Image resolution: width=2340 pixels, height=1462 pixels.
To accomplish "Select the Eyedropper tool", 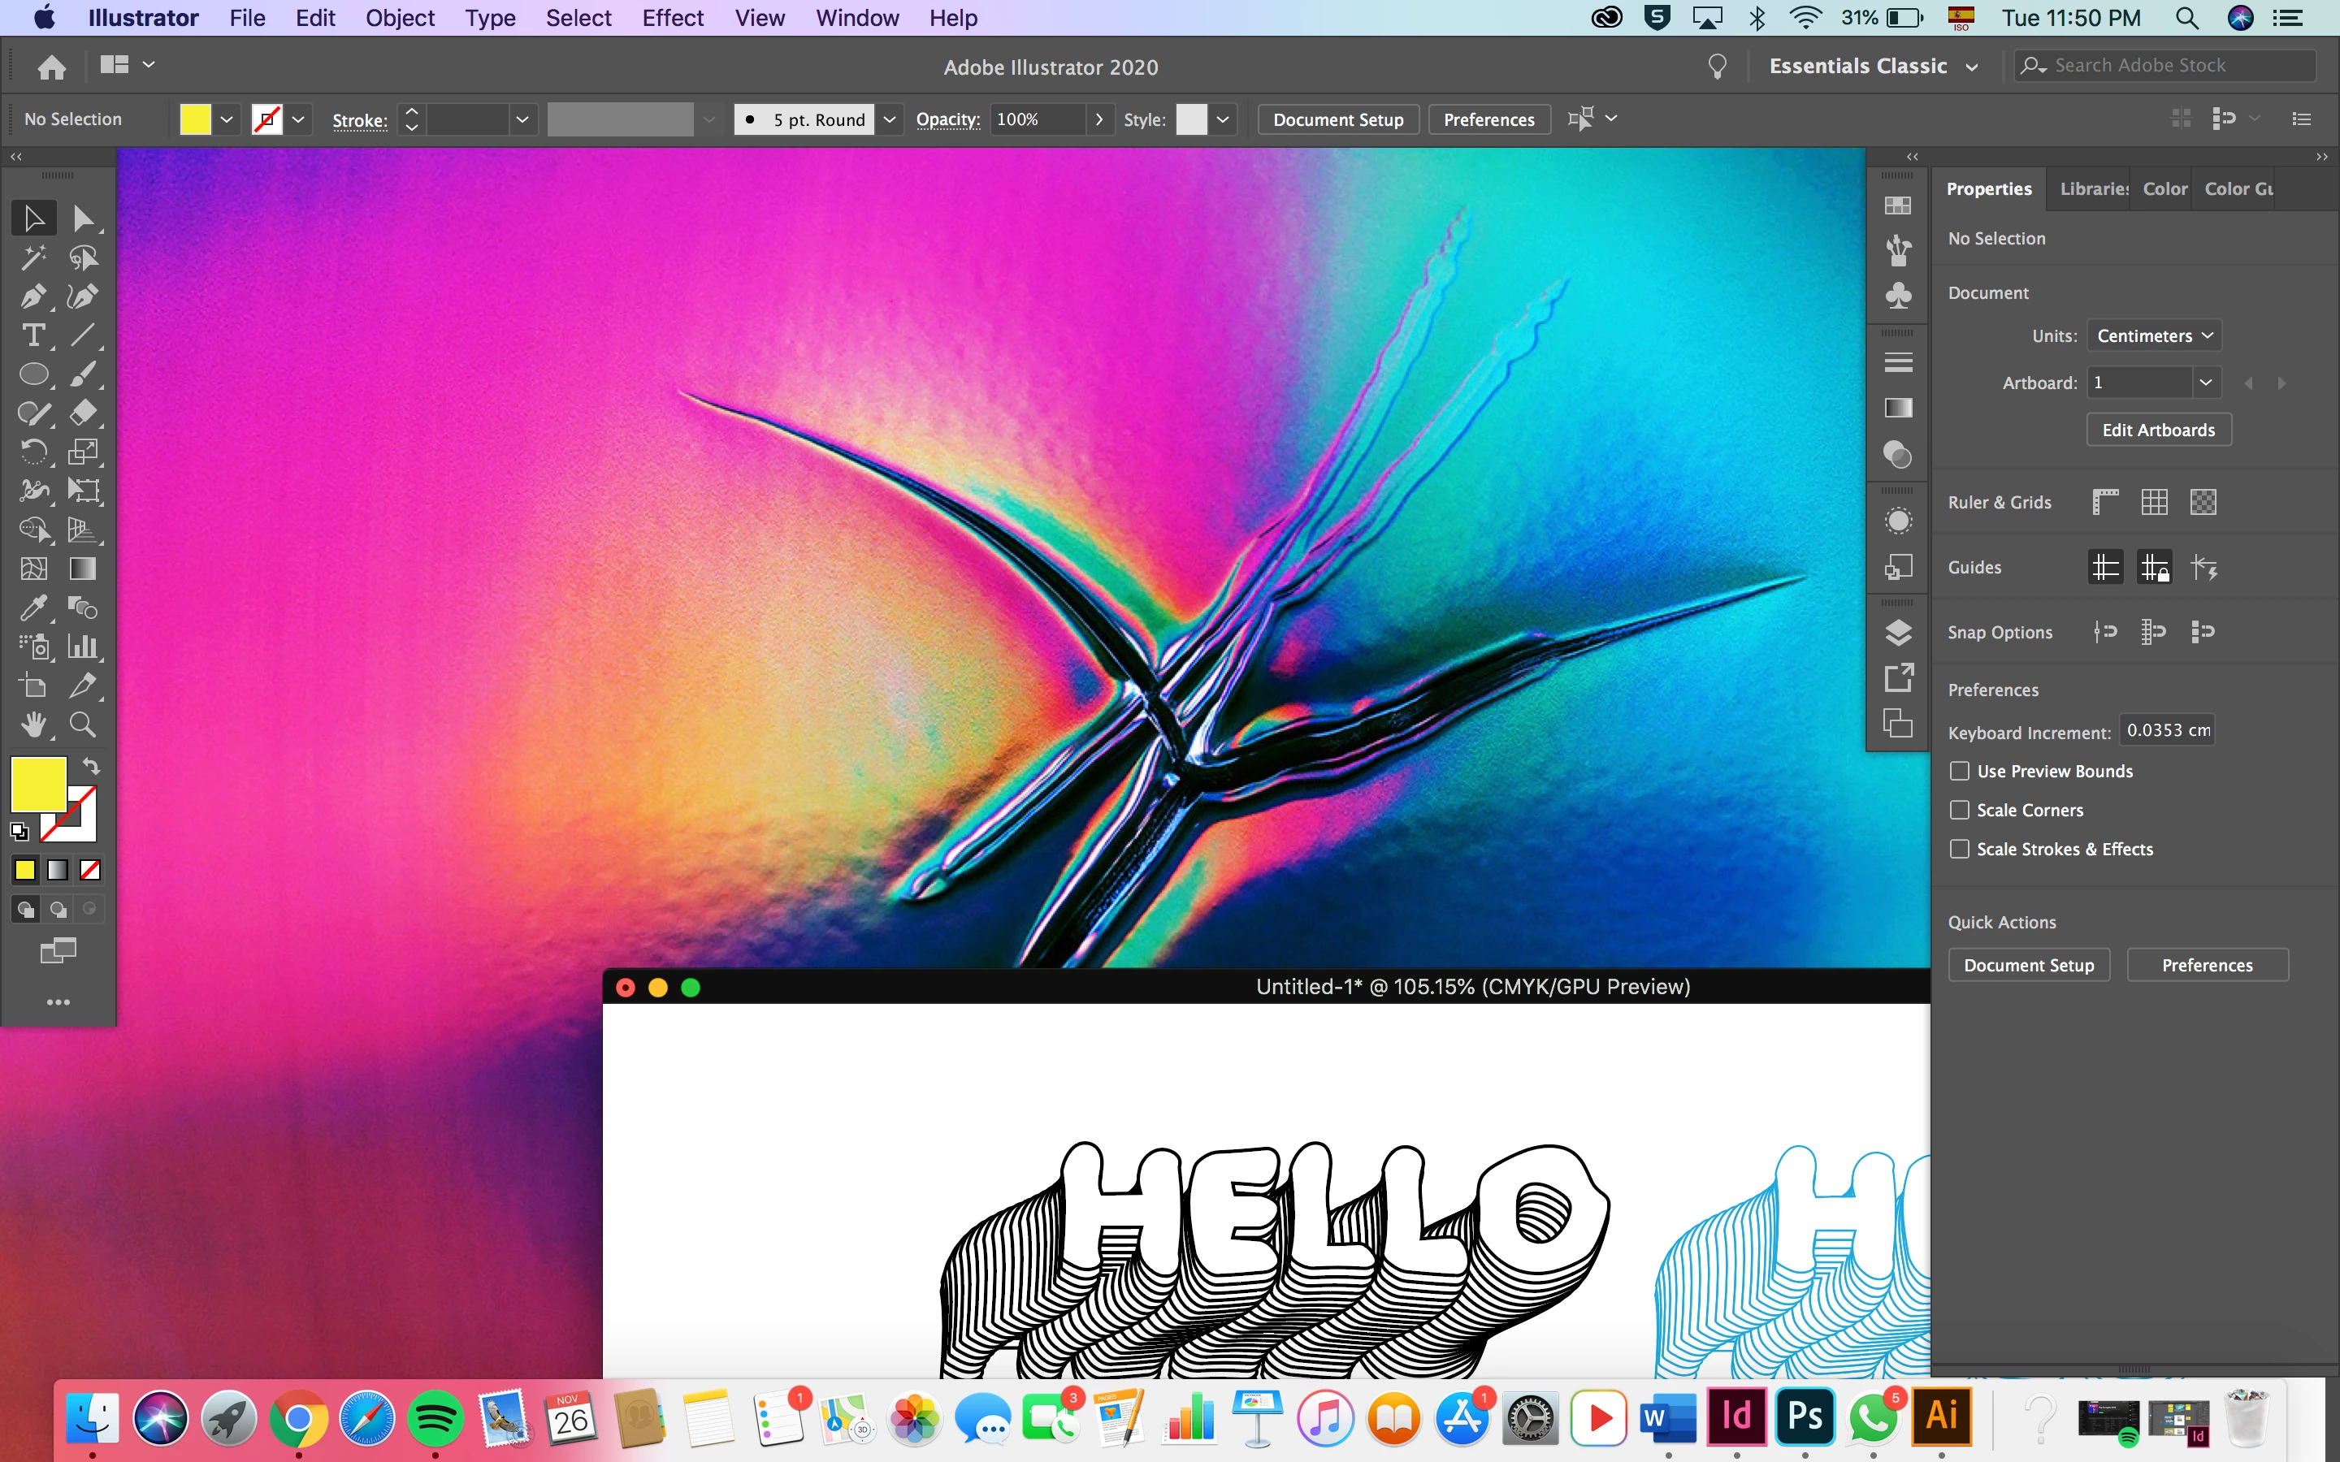I will [x=32, y=608].
